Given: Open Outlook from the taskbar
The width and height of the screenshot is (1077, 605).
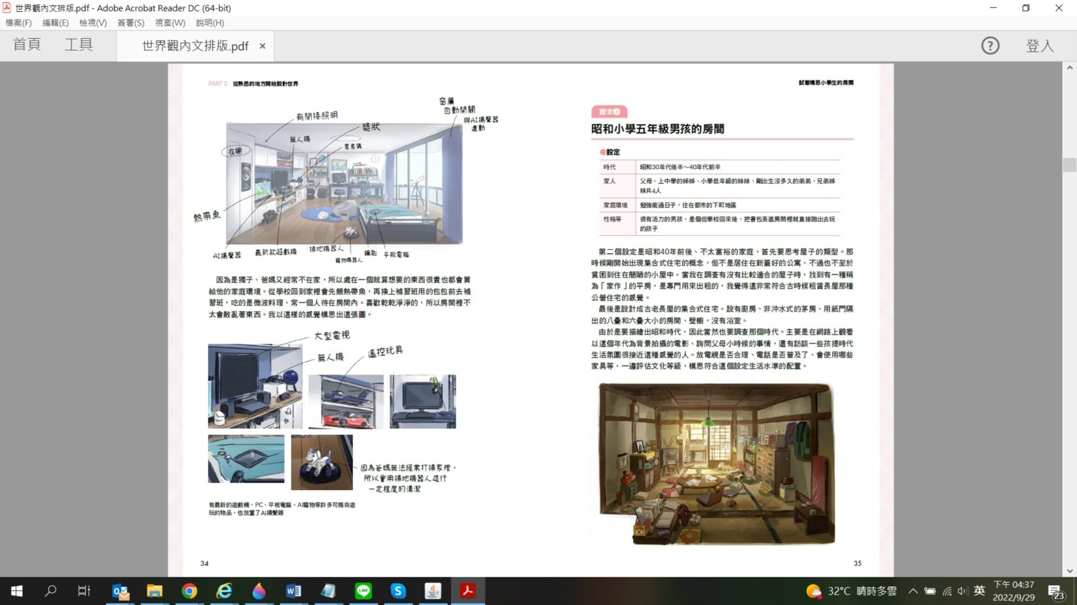Looking at the screenshot, I should pyautogui.click(x=121, y=591).
